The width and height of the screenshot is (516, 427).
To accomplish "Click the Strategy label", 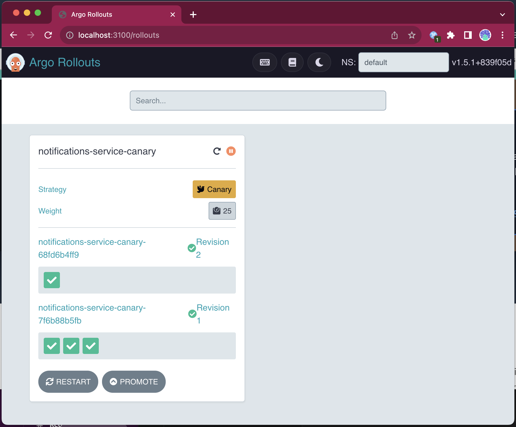I will pyautogui.click(x=52, y=189).
